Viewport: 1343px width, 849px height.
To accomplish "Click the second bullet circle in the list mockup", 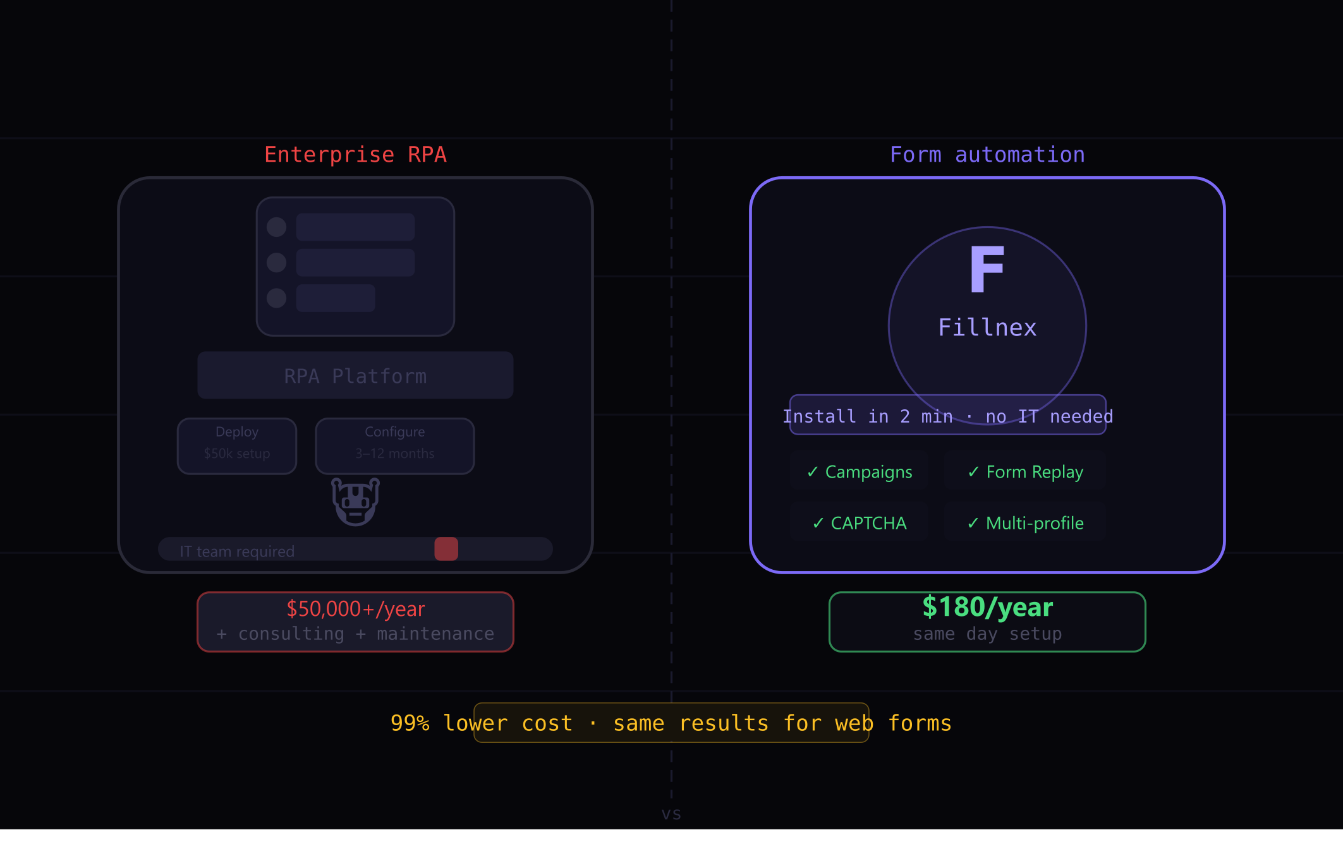I will pyautogui.click(x=276, y=262).
